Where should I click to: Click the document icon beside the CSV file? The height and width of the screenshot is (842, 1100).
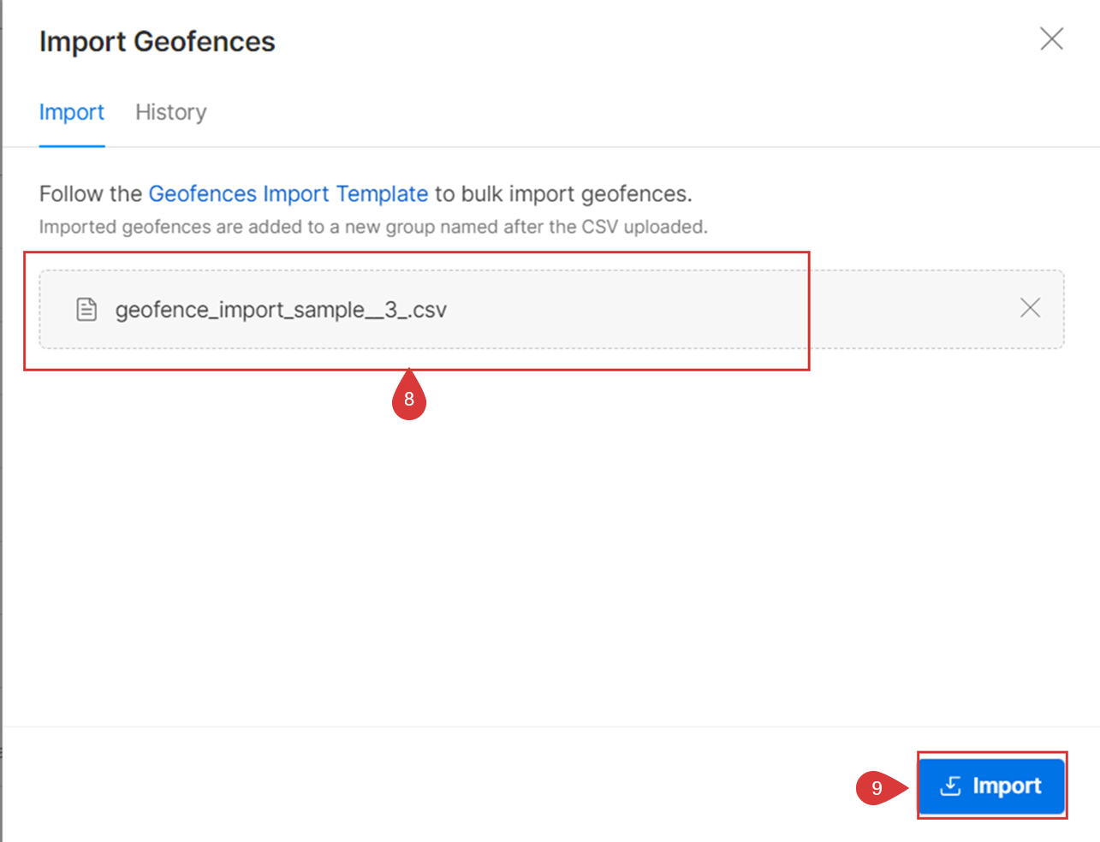[x=86, y=309]
